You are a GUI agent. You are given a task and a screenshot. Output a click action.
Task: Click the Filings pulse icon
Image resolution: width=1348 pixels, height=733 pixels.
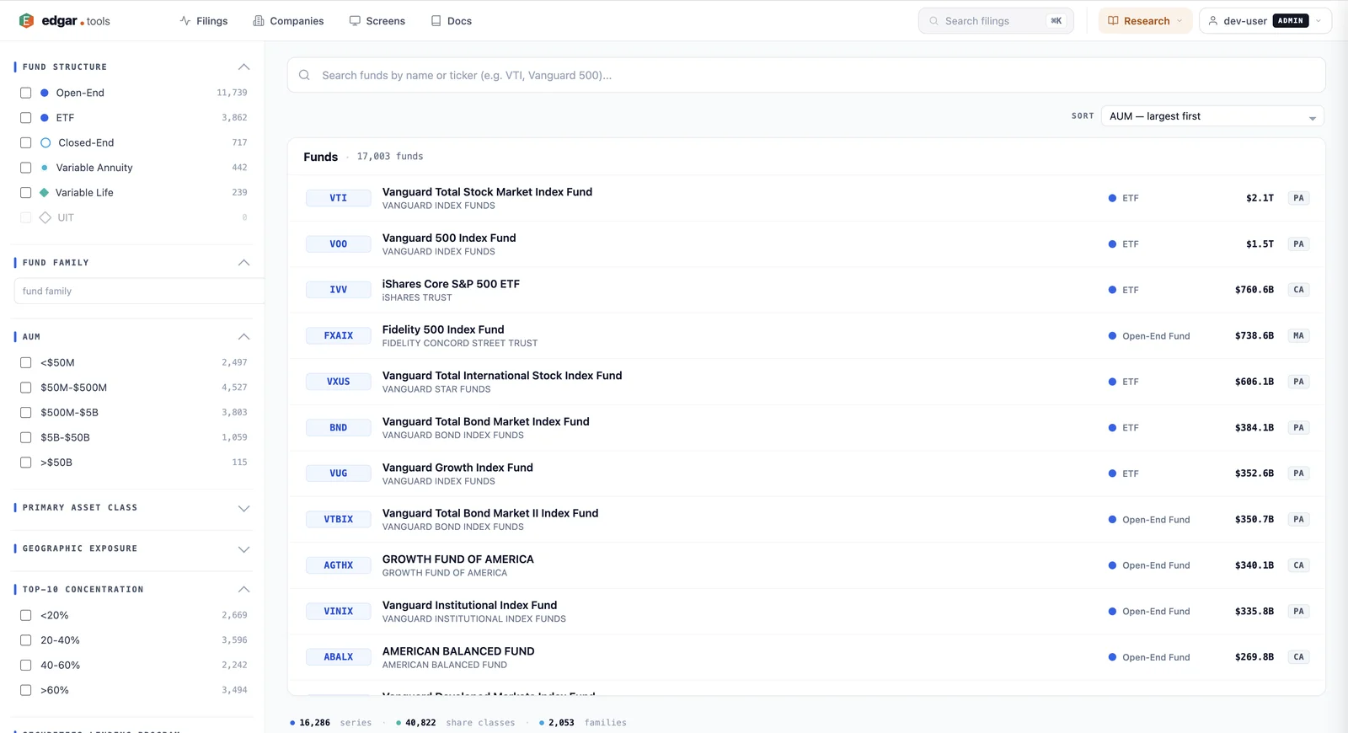185,21
